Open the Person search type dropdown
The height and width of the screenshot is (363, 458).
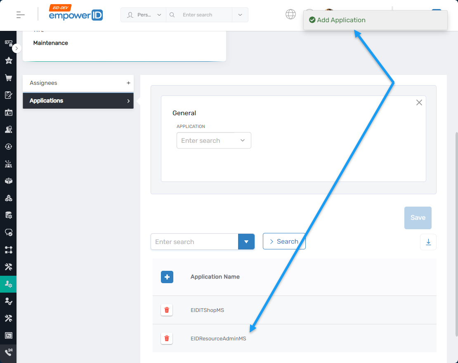click(x=144, y=15)
